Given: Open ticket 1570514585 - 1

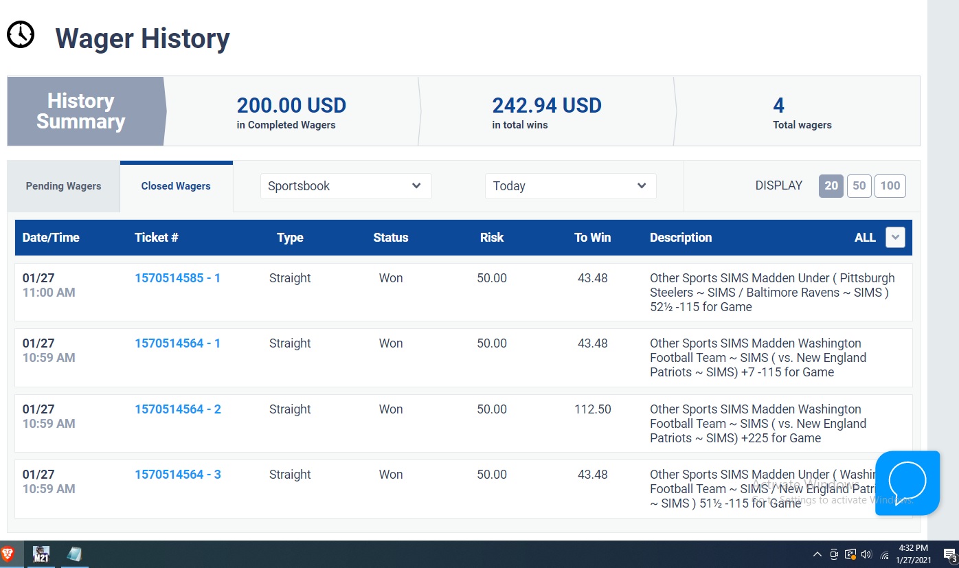Looking at the screenshot, I should [x=177, y=278].
